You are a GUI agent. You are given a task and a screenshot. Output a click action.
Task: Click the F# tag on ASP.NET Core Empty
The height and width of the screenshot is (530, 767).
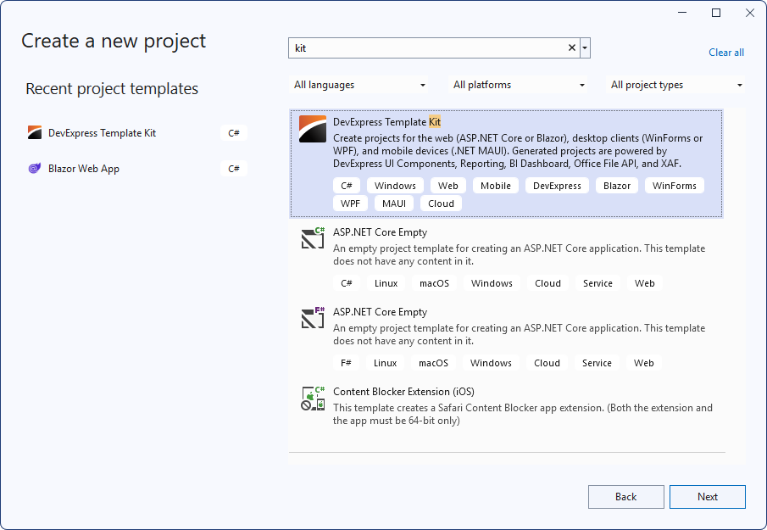(346, 363)
